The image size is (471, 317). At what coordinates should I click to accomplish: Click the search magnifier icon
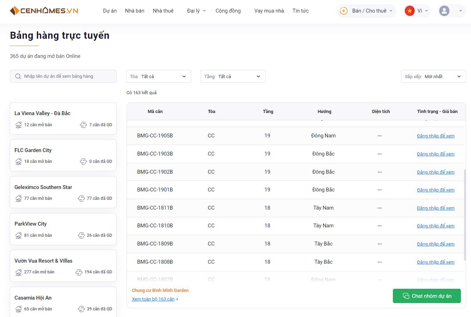click(18, 76)
